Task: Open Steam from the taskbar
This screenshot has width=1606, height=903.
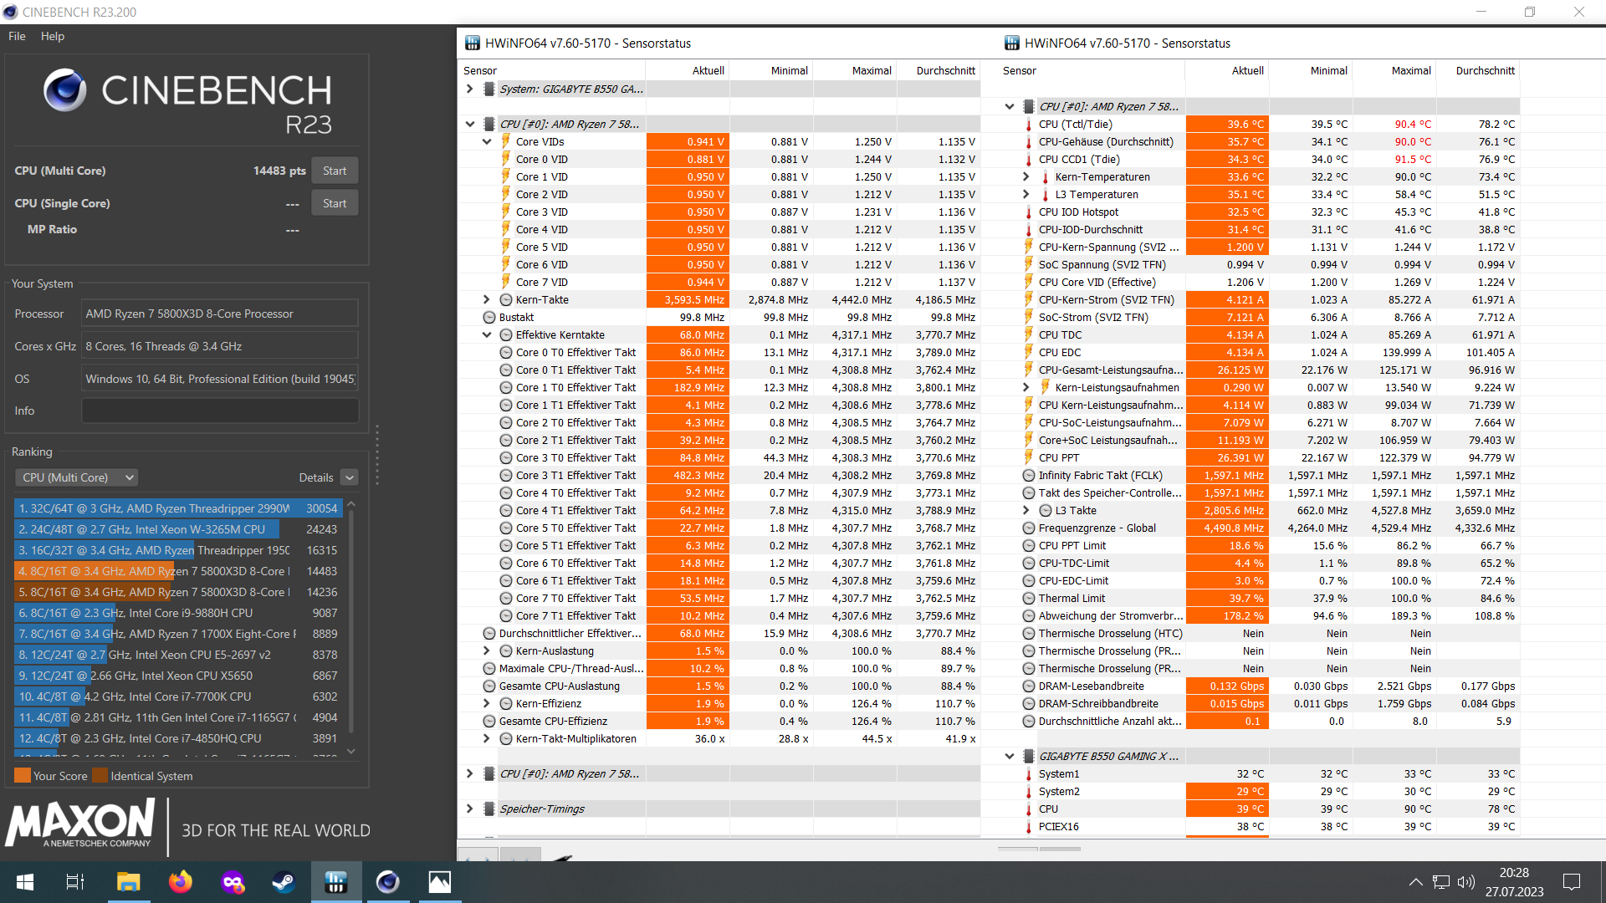Action: [x=284, y=882]
